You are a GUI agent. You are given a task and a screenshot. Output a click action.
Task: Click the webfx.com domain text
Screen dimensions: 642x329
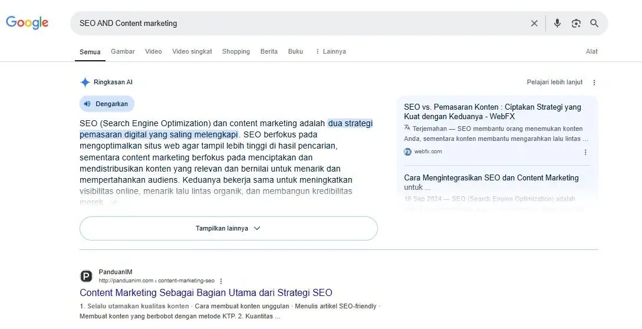428,151
